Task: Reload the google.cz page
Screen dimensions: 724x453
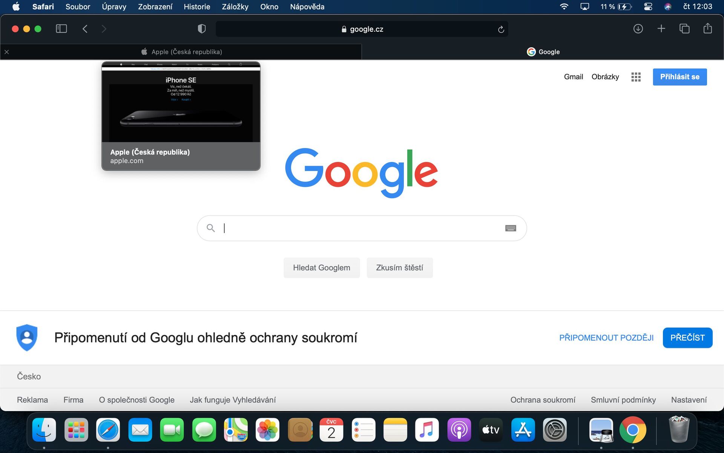Action: point(501,29)
